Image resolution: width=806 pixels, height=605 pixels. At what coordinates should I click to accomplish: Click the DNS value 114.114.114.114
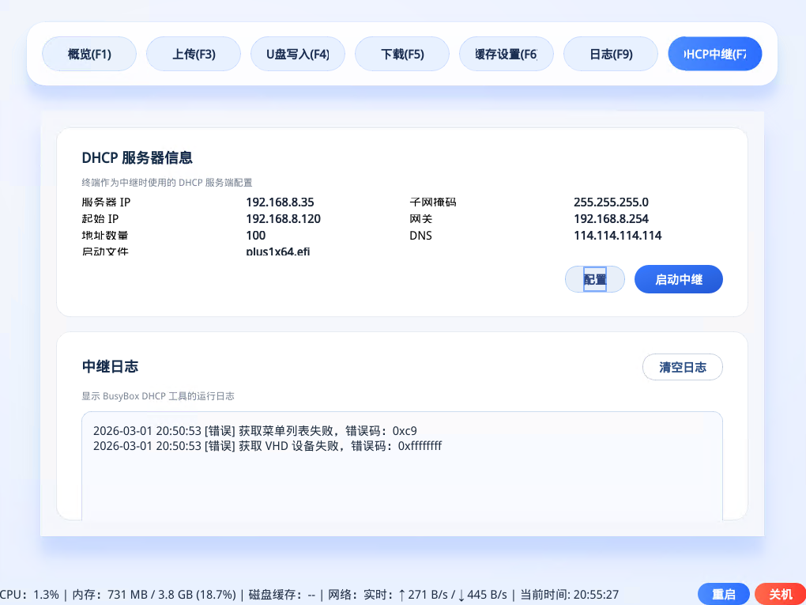point(617,236)
